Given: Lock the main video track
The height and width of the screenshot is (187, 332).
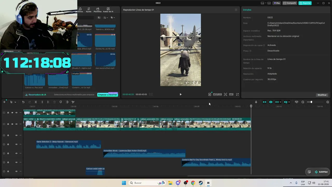Looking at the screenshot, I should coord(8,124).
